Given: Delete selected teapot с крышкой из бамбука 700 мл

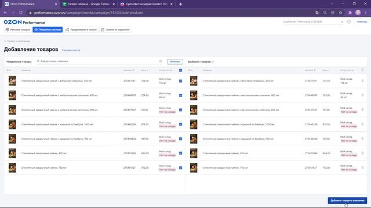Looking at the screenshot, I should pos(362,139).
